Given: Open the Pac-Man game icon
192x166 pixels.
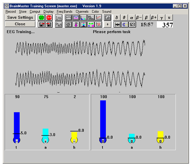Looking at the screenshot, I should click(x=125, y=25).
